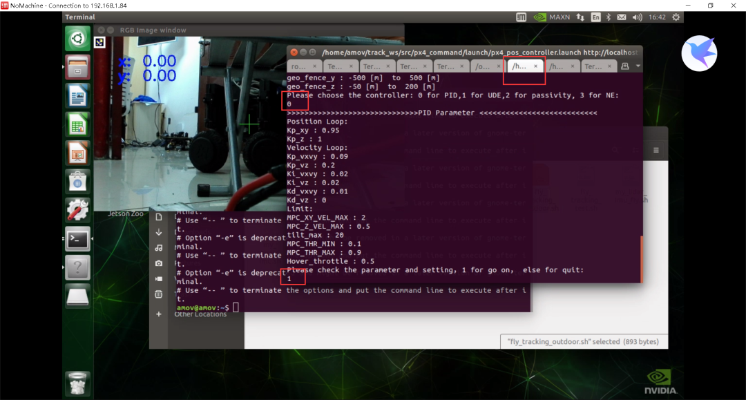Open the session gear menu in the top panel
Viewport: 746px width, 400px height.
pos(676,17)
